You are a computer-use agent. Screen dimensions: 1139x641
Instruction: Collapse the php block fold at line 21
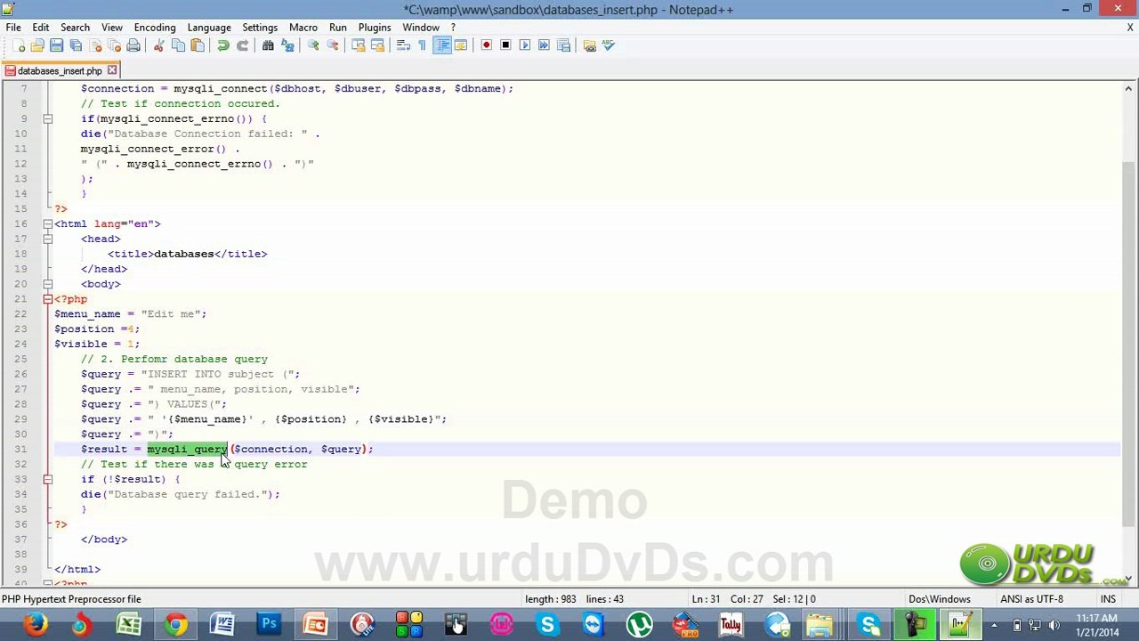tap(47, 299)
